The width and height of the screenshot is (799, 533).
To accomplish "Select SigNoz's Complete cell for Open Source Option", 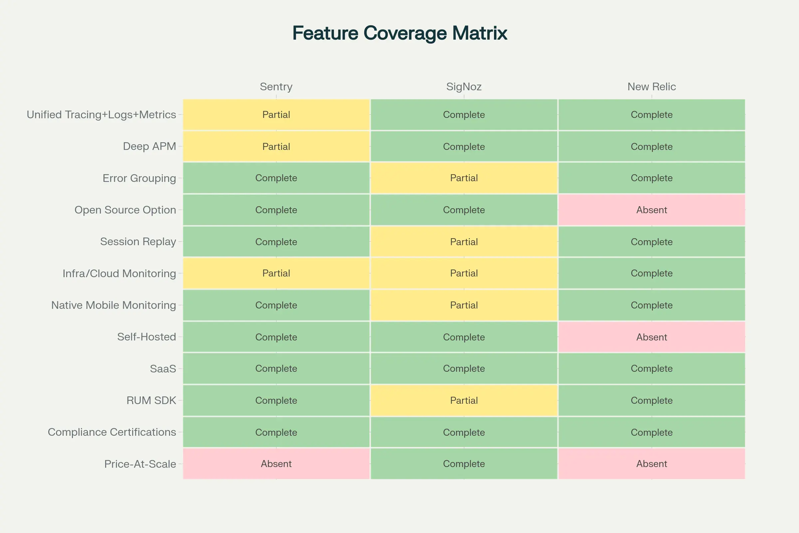I will (463, 210).
